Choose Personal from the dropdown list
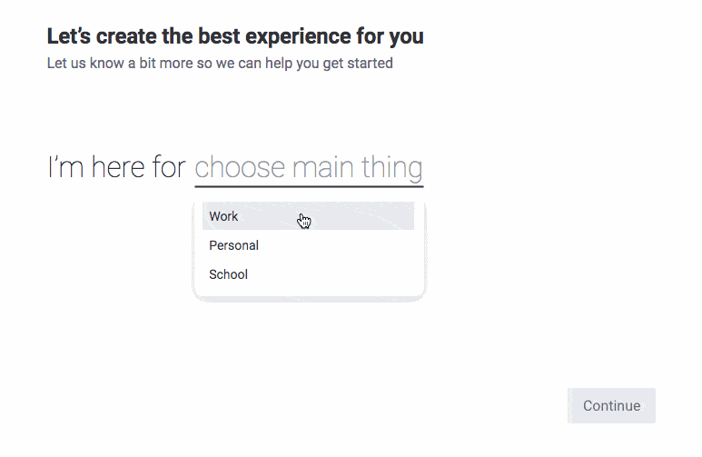Screen dimensions: 702x457 click(233, 245)
